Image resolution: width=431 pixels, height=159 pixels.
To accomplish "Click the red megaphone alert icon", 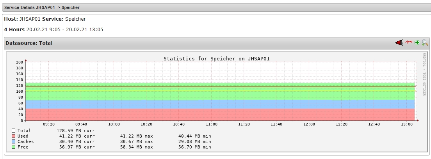I will coord(399,43).
